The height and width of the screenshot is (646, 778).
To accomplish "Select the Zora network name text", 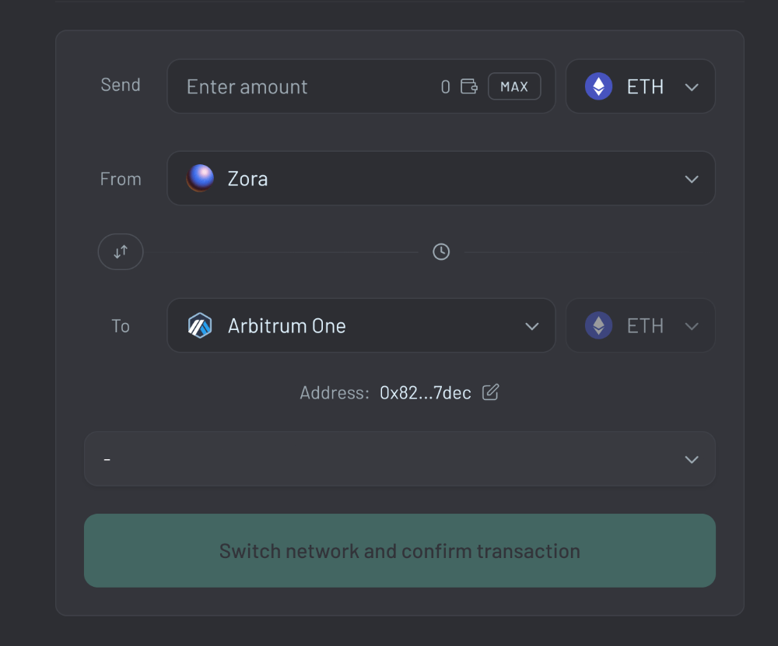I will point(248,178).
